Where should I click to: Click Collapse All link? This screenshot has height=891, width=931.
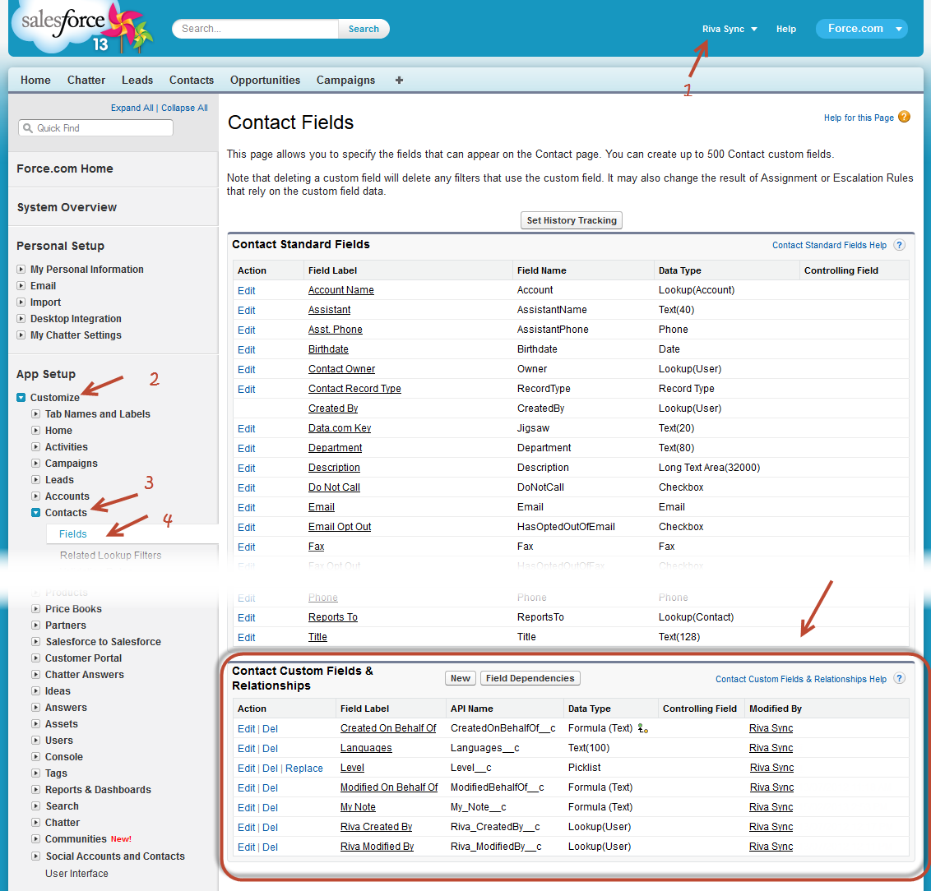click(185, 108)
